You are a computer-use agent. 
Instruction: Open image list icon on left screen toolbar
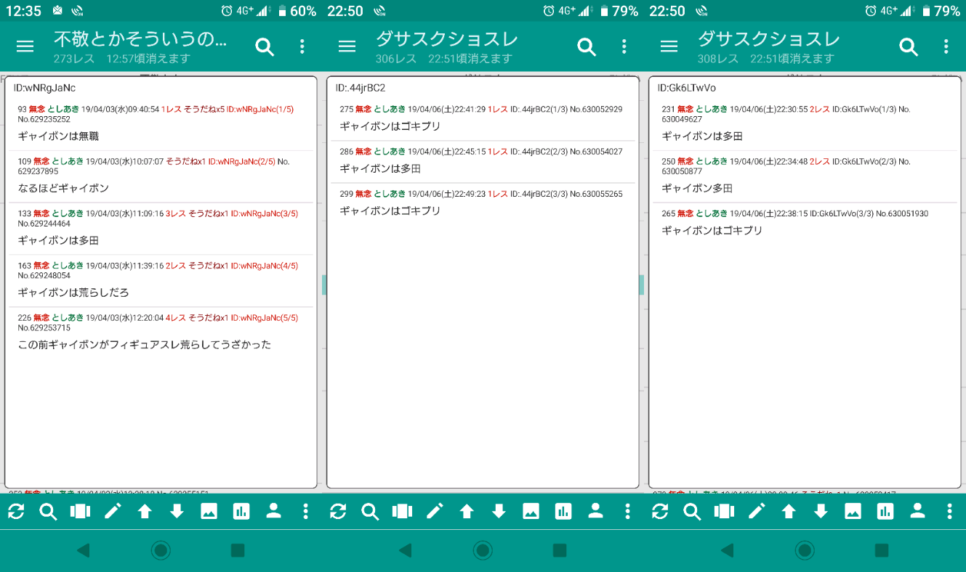tap(209, 512)
